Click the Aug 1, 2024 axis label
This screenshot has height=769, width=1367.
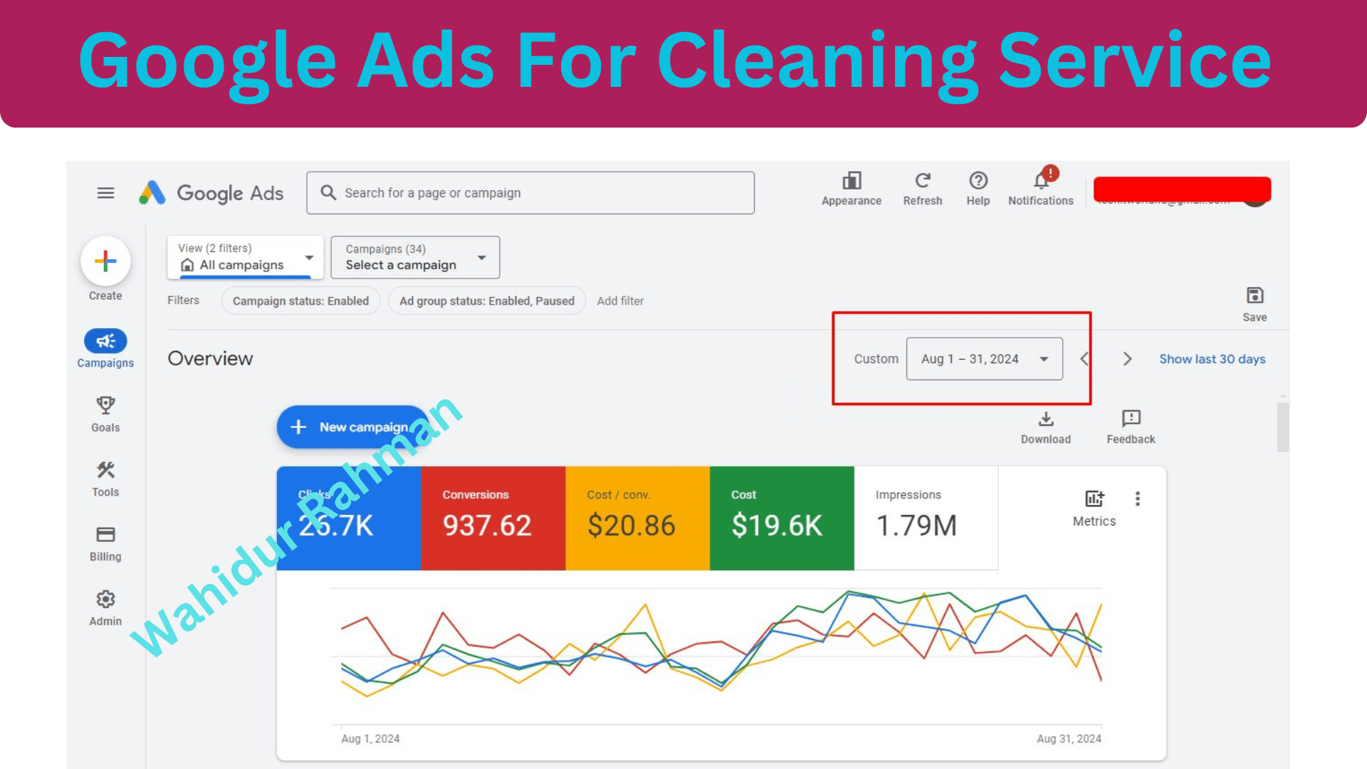click(370, 739)
